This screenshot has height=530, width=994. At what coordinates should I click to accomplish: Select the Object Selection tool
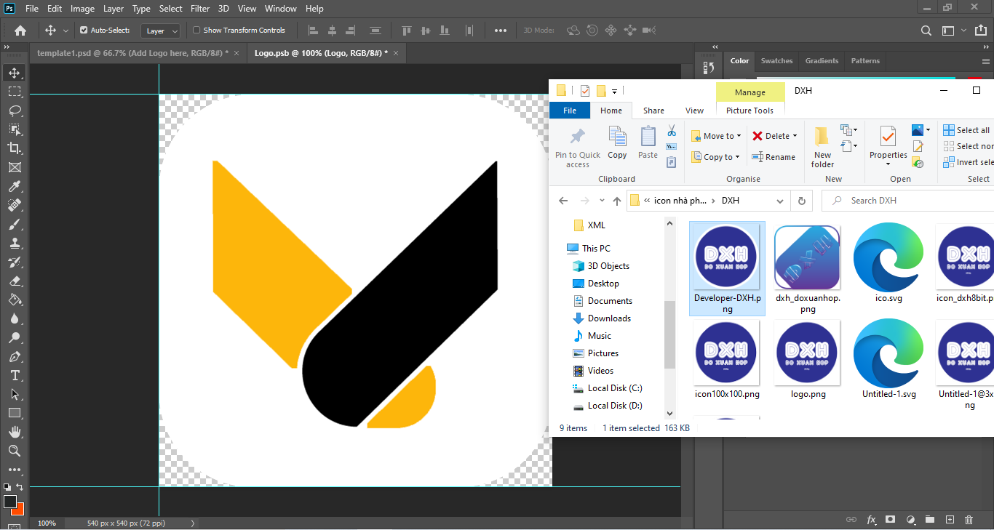pos(15,129)
